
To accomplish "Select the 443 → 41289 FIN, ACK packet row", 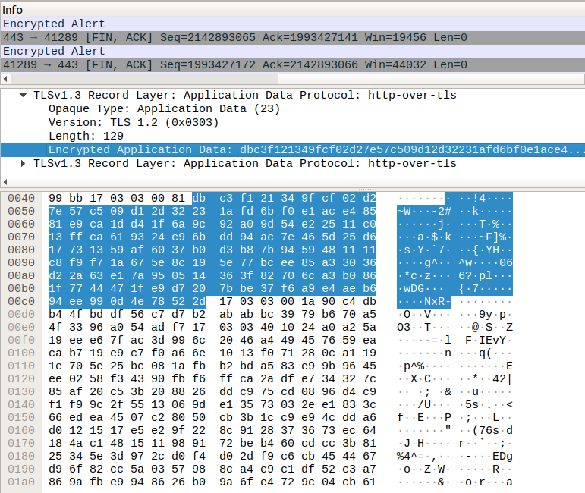I will point(293,38).
